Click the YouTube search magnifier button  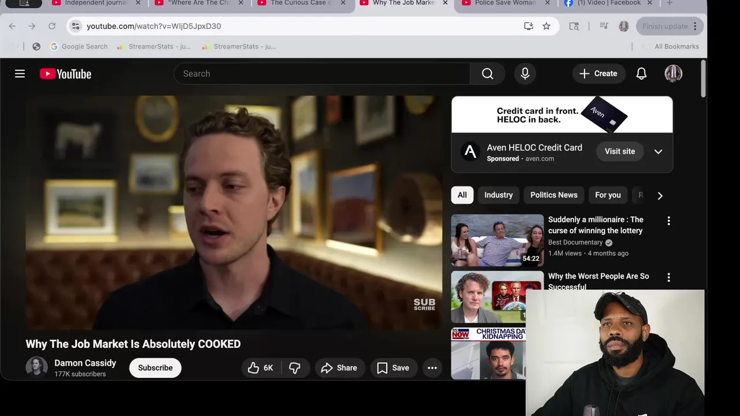(487, 73)
